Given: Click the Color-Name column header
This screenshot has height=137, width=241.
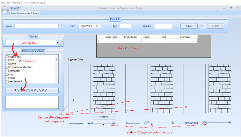Looking at the screenshot, I should click(x=188, y=37).
